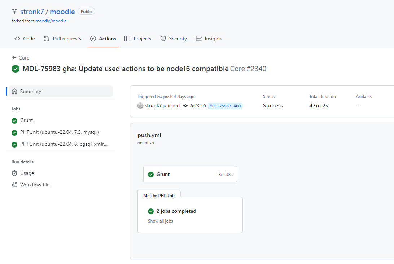
Task: Open commit 2d23505
Action: coord(198,106)
